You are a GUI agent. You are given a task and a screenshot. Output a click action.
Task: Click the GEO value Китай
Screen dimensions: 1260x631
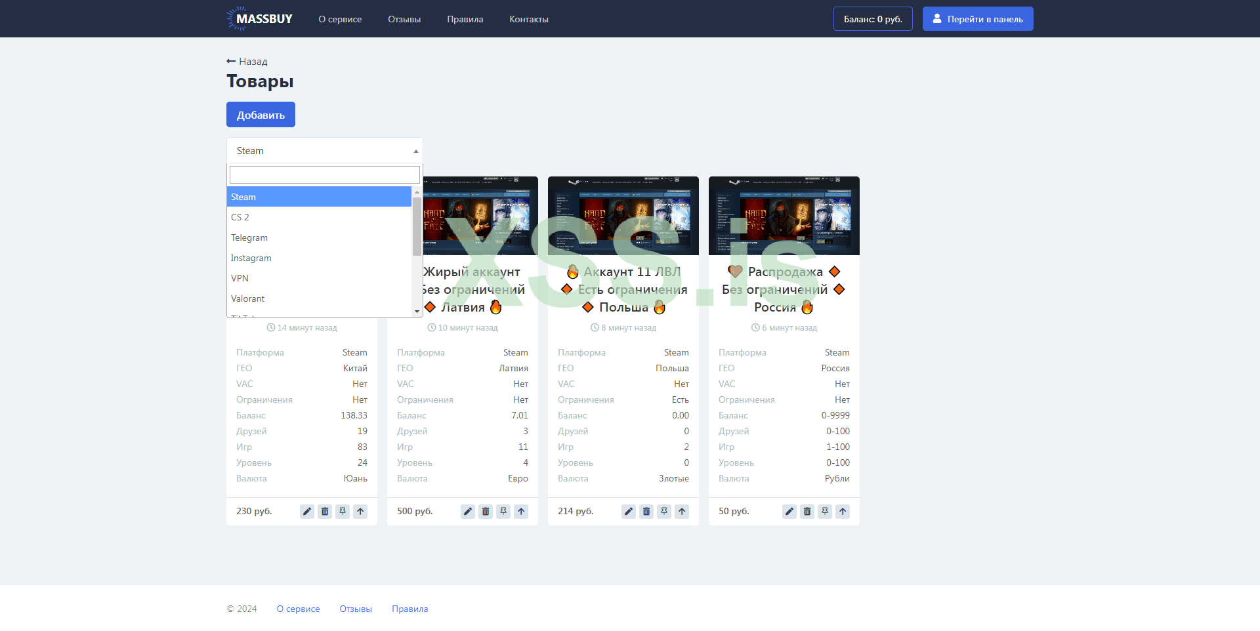tap(355, 368)
